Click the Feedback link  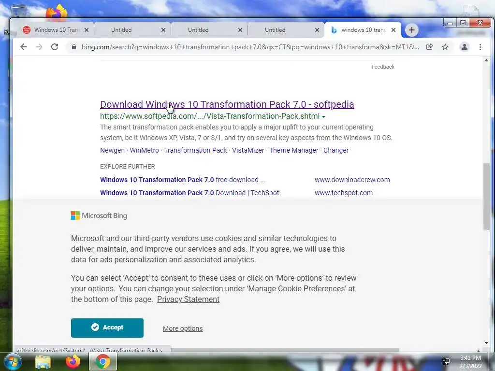click(383, 67)
